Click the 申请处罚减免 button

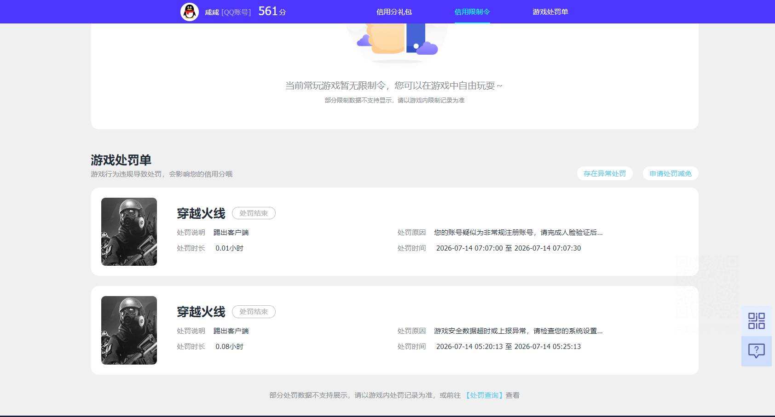[x=671, y=173]
